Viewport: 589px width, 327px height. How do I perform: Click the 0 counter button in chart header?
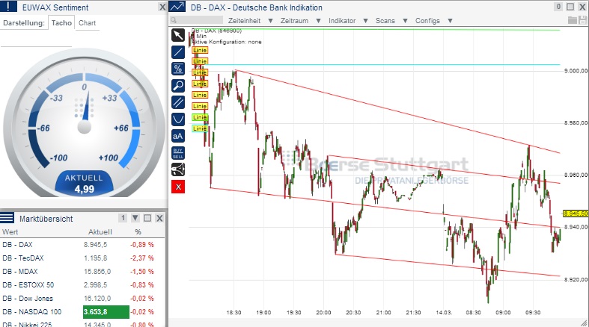click(x=558, y=7)
